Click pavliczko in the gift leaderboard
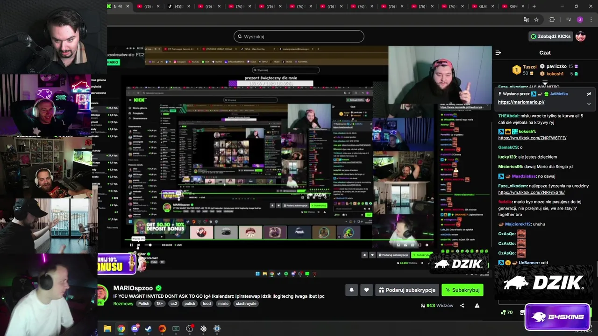Screen dimensions: 598x336 point(556,66)
